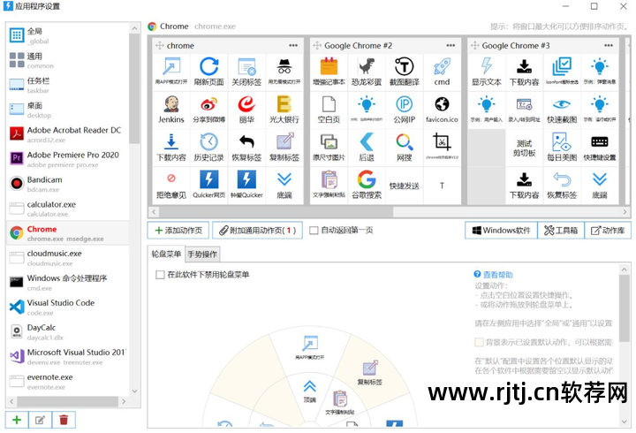Click 恢复标签 in the chrome panel

[246, 148]
